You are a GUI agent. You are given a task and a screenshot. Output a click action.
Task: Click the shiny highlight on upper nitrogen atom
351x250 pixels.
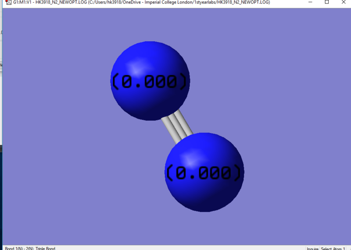pos(134,67)
